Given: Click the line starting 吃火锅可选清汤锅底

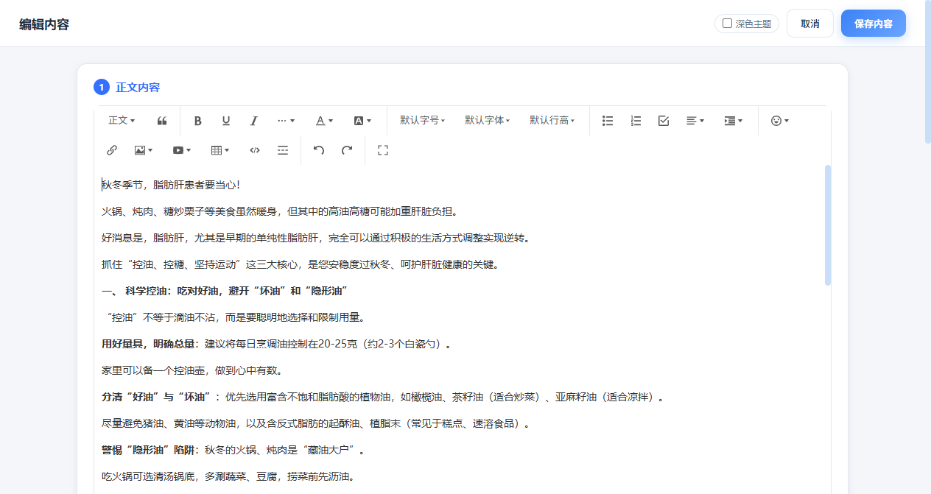Looking at the screenshot, I should [228, 476].
